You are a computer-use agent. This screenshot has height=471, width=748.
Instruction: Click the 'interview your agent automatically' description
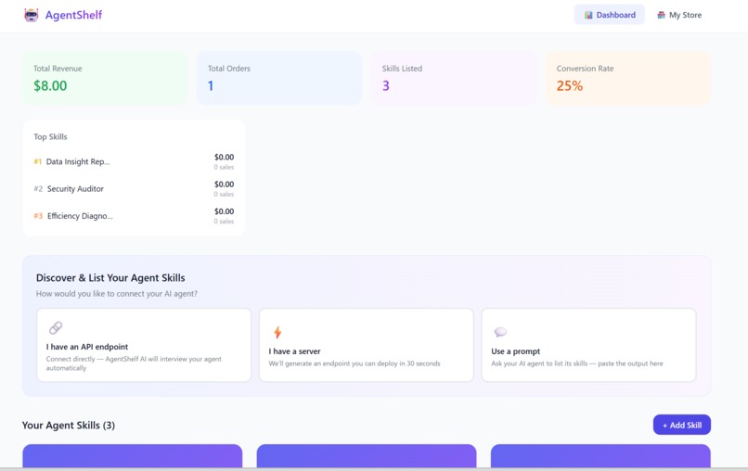tap(134, 363)
